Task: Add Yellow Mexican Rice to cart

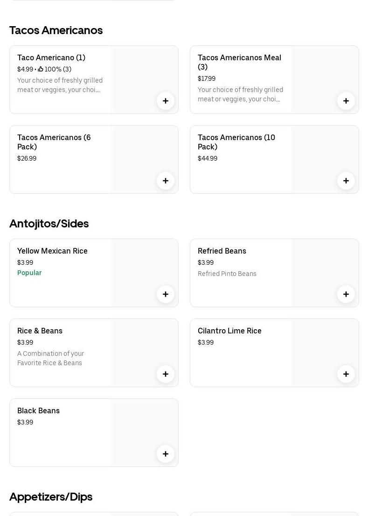Action: pyautogui.click(x=166, y=294)
